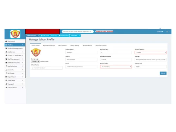Expand the Time Table chevron

[x=23, y=81]
